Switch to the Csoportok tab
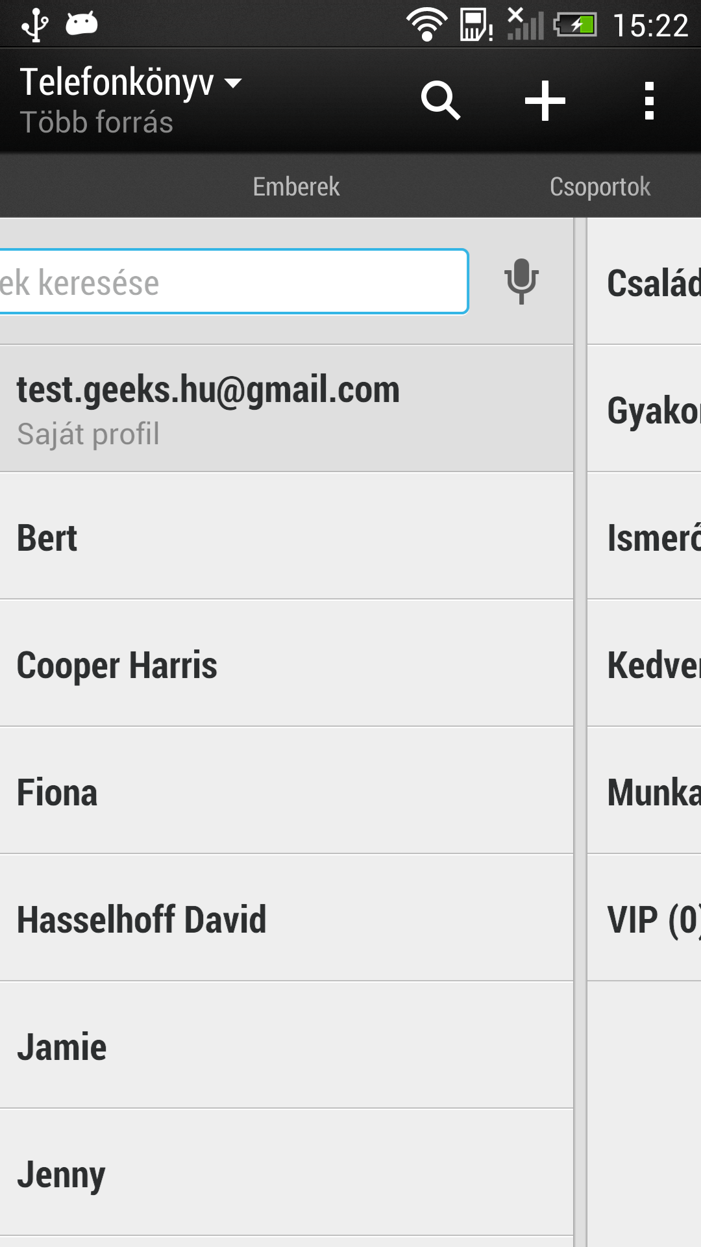Image resolution: width=701 pixels, height=1247 pixels. point(600,186)
